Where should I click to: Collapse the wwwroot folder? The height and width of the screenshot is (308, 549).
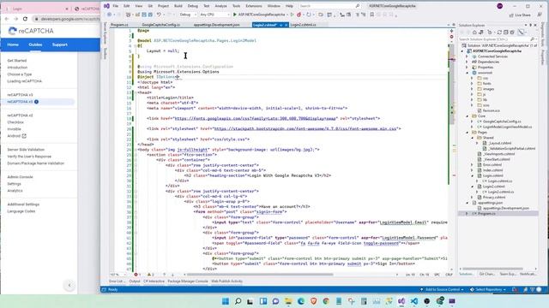467,73
